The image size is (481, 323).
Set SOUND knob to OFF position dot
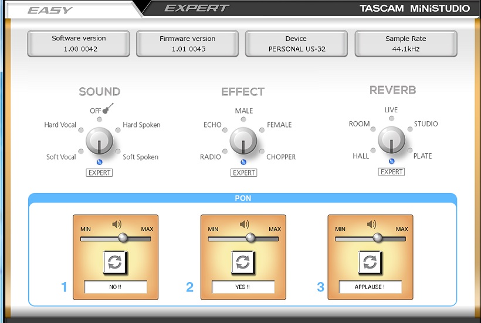99,119
